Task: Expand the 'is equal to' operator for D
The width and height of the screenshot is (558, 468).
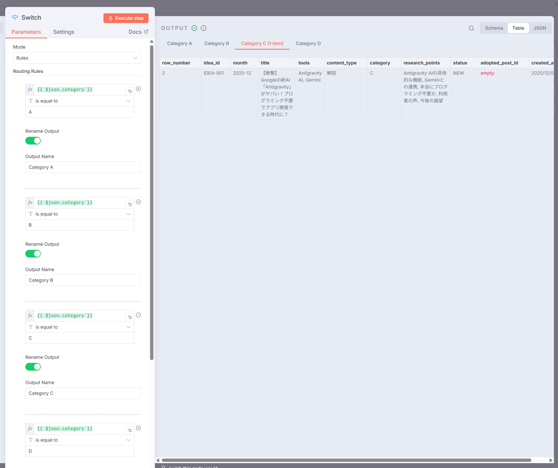Action: (79, 440)
